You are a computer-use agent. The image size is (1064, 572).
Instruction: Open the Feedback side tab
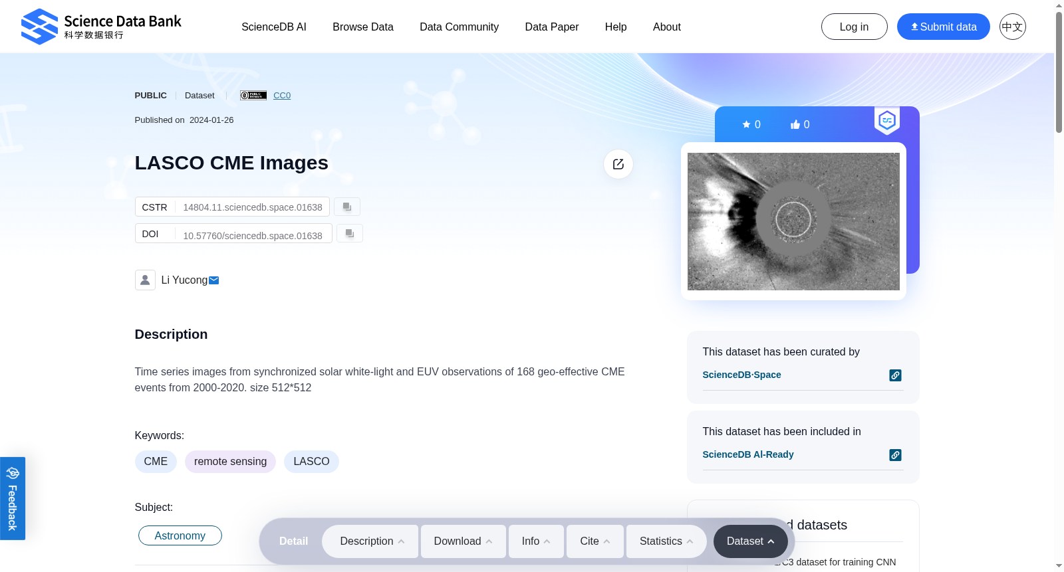point(13,498)
